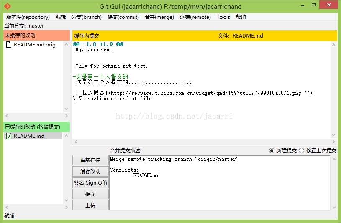The width and height of the screenshot is (341, 223).
Task: Click the file icon beside README.md.orig
Action: (9, 45)
